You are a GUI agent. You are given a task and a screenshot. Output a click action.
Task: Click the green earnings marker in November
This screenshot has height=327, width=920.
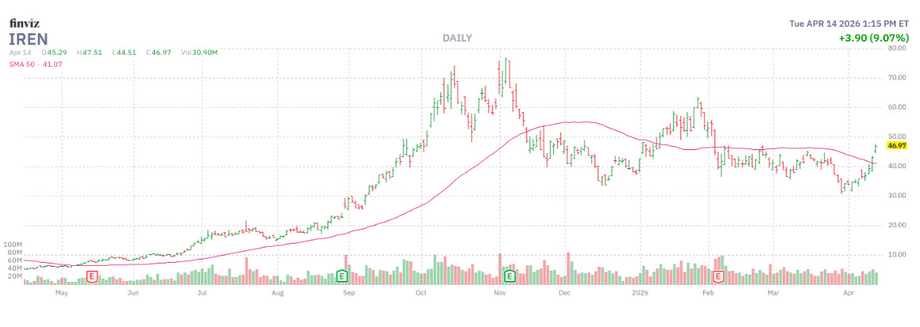pos(510,276)
